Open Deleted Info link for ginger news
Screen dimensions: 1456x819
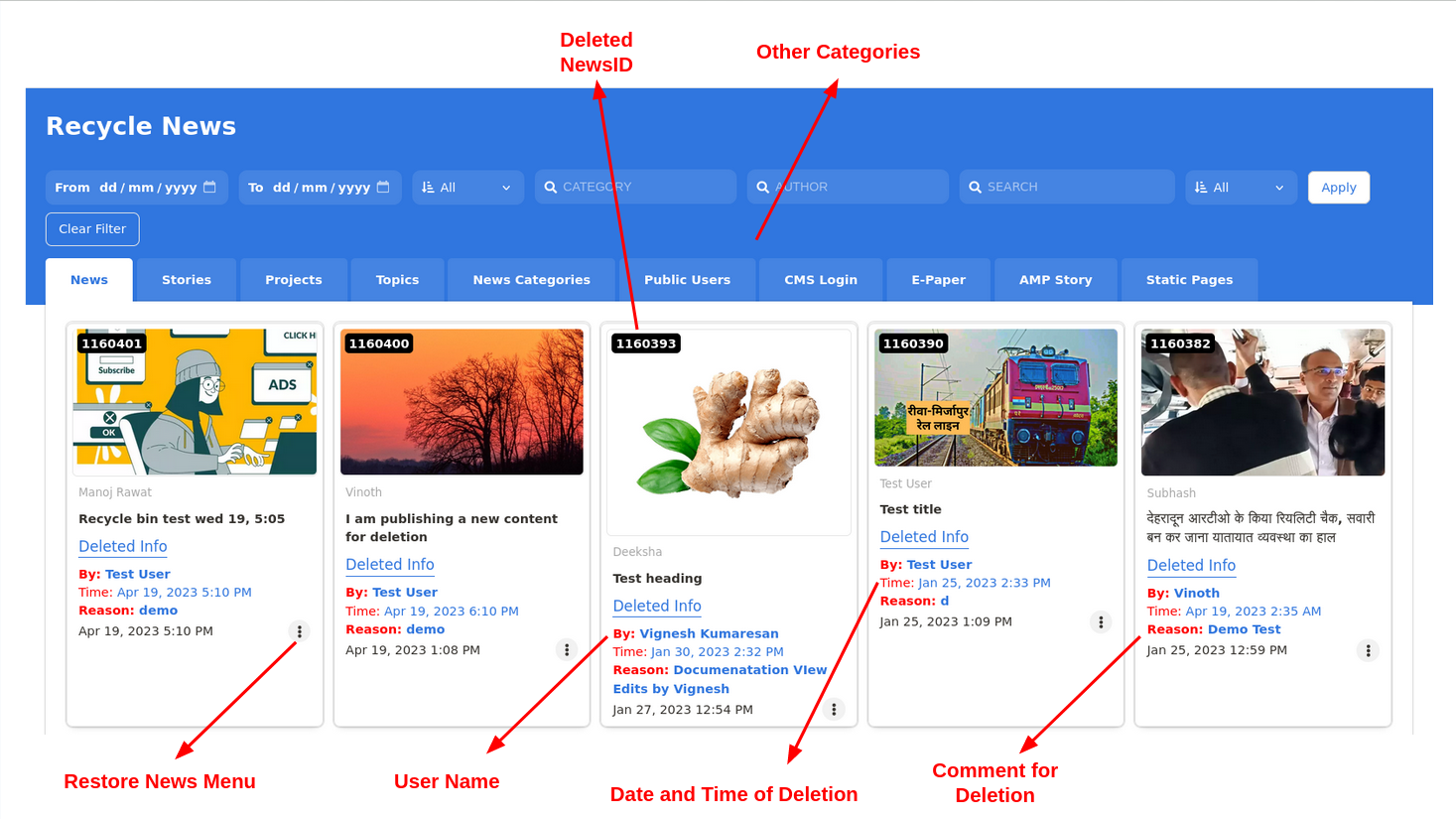[657, 606]
